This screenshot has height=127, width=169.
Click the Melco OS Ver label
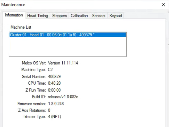click(x=34, y=63)
